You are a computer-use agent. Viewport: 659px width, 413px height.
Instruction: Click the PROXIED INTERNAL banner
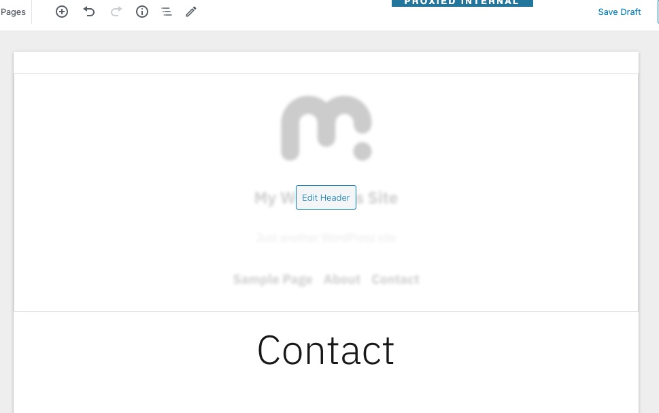coord(462,3)
